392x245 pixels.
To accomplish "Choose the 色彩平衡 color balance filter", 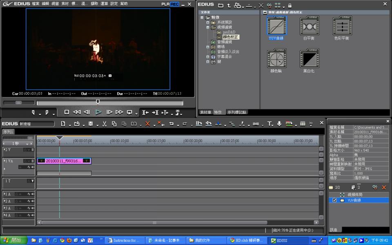I will (x=342, y=26).
